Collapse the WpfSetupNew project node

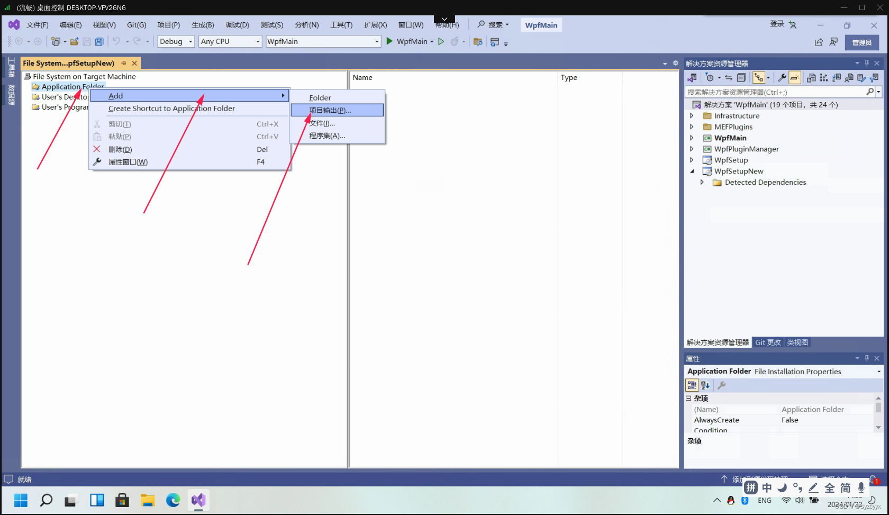(x=692, y=171)
